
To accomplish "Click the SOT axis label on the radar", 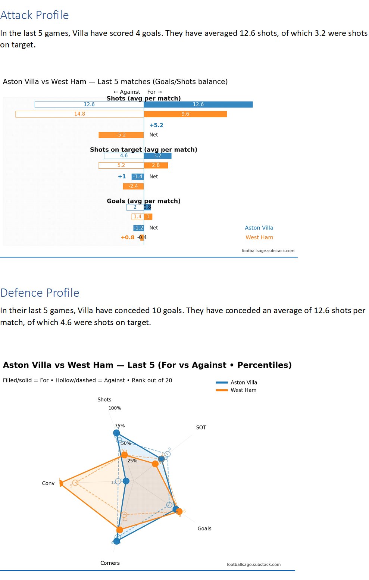I will [201, 428].
